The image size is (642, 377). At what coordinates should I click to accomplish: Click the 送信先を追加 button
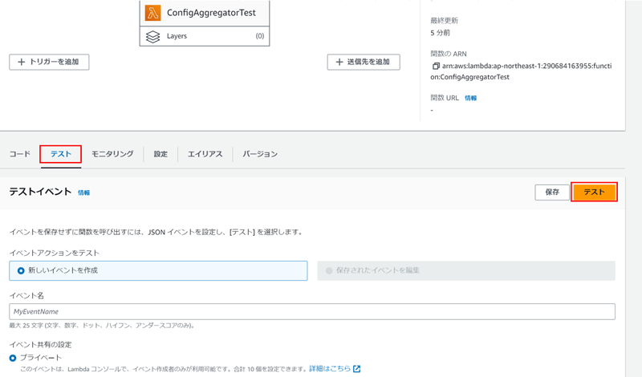coord(364,62)
